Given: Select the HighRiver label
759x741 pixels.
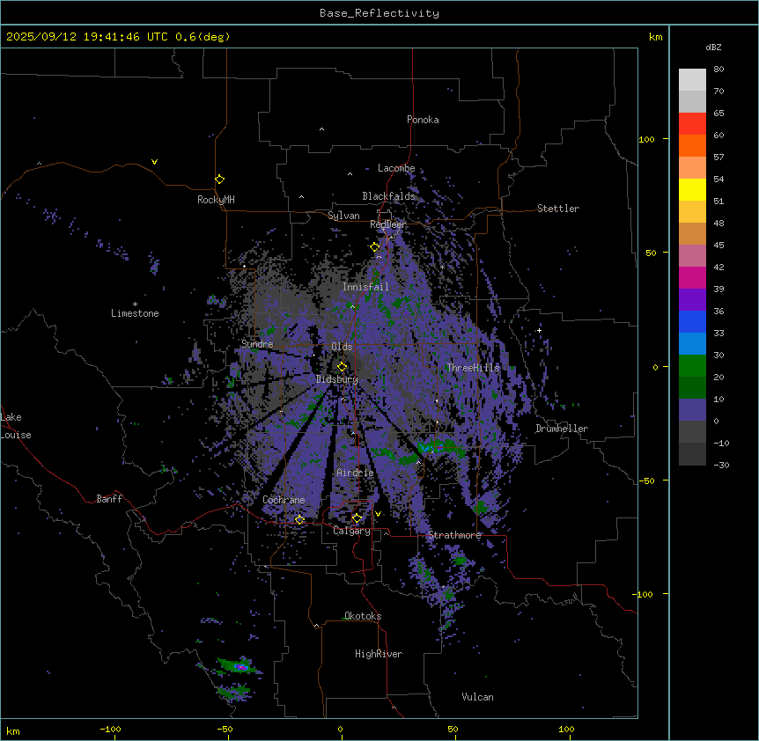Looking at the screenshot, I should click(379, 654).
